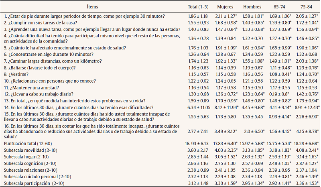Screen dimensions: 321x187
Task: Click the "Total (1-5)" column header
Action: coord(198,7)
